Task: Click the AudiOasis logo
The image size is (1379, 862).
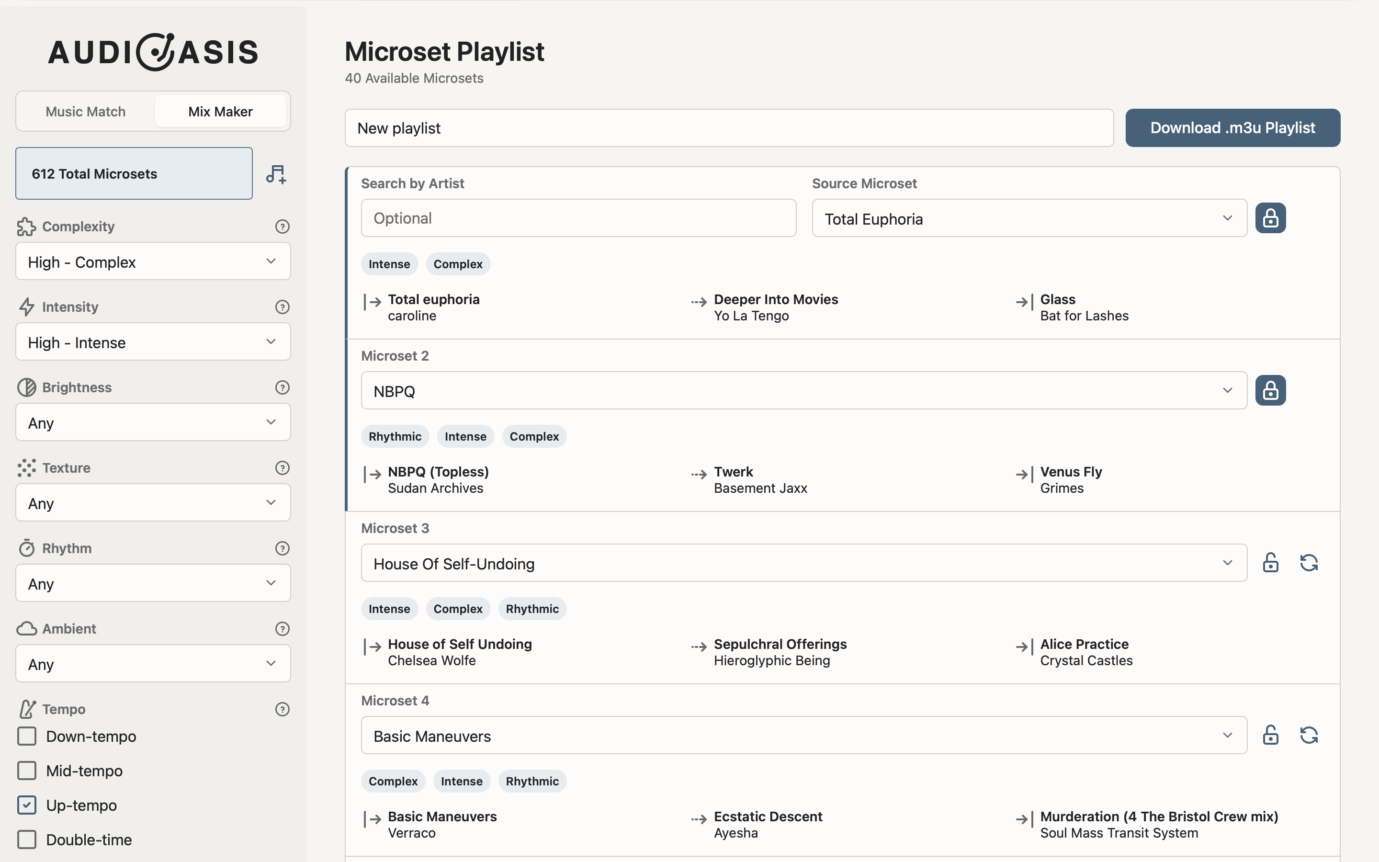Action: coord(153,52)
